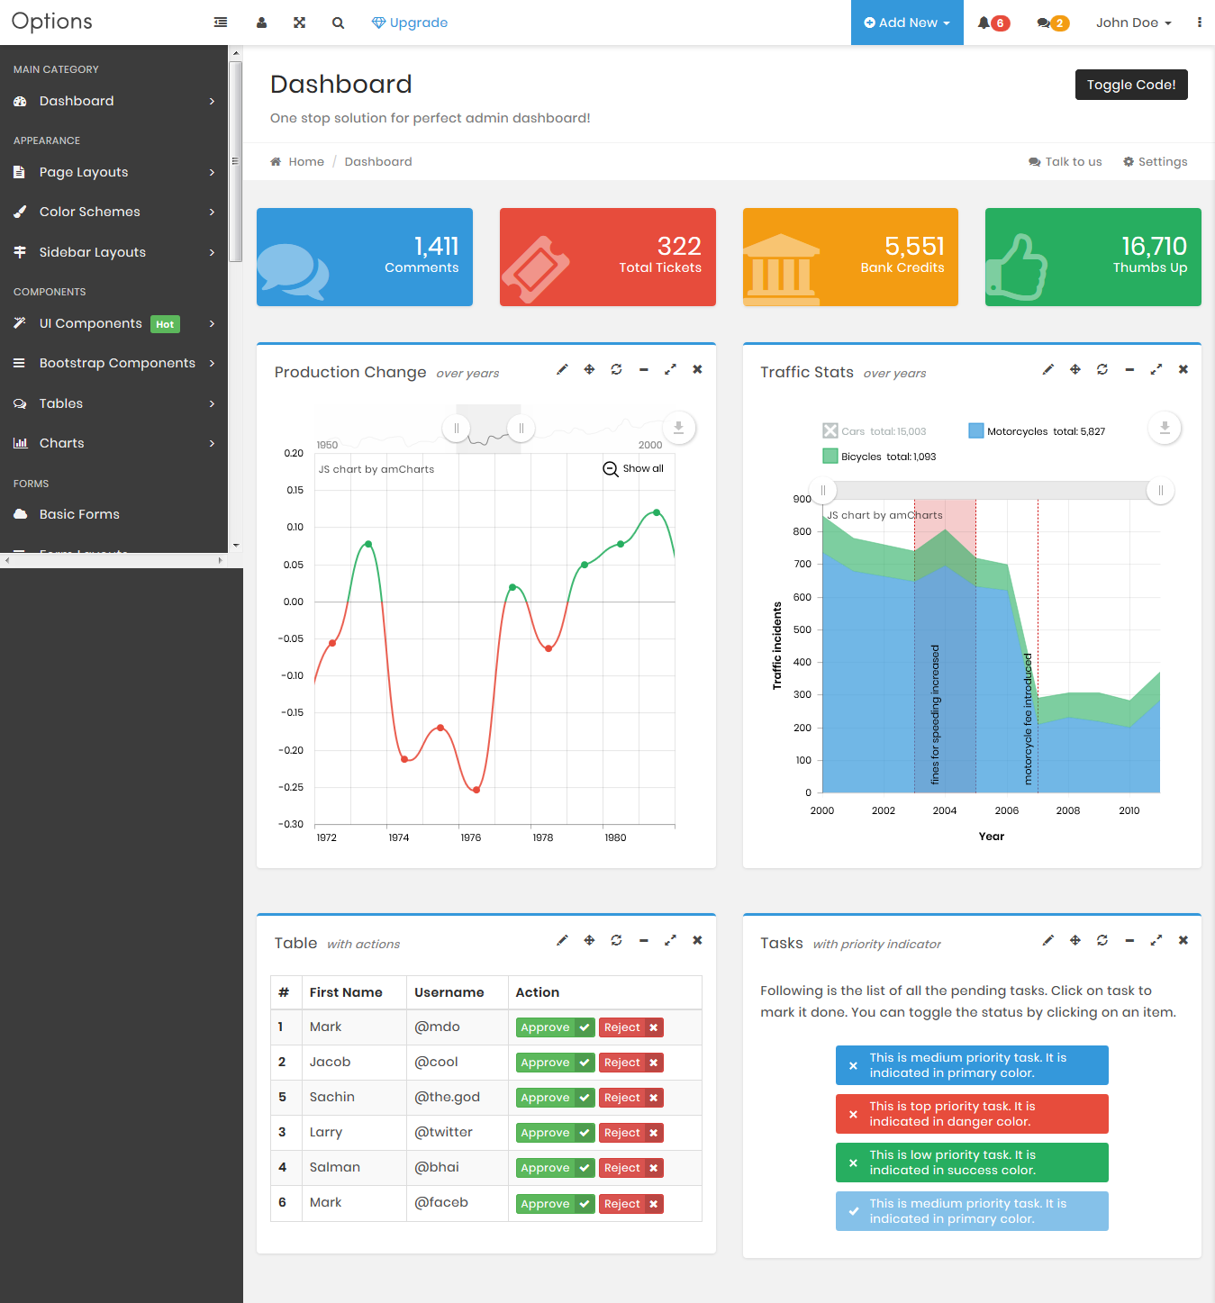Click move icon on Production Change panel

pos(589,369)
